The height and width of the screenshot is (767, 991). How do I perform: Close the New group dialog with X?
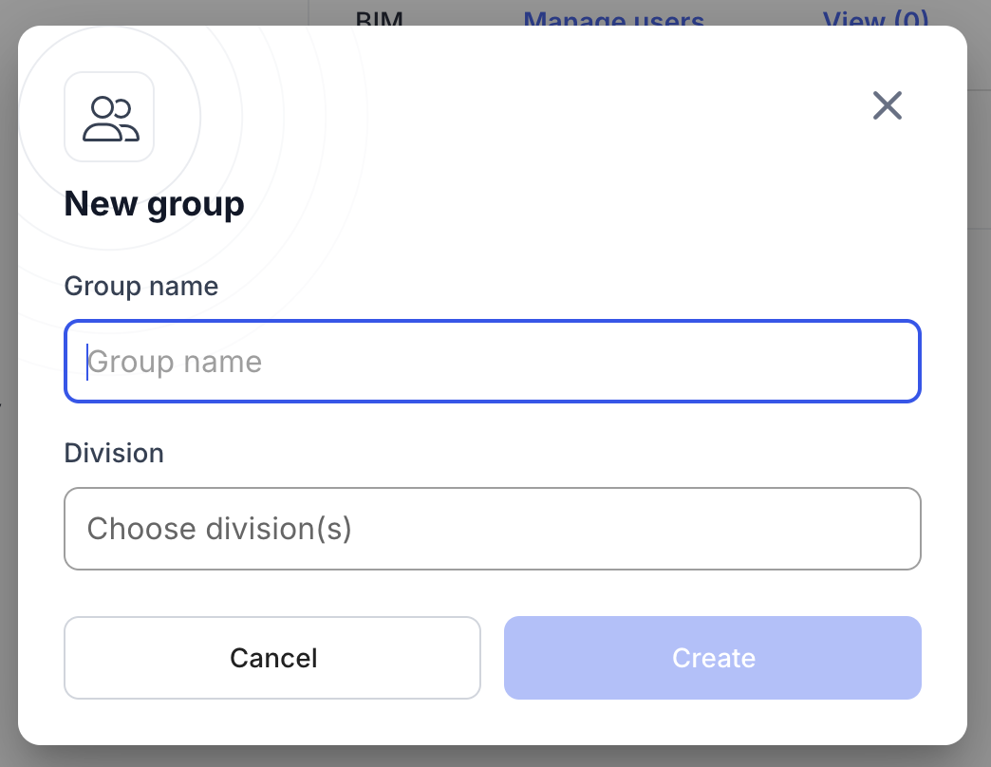887,105
